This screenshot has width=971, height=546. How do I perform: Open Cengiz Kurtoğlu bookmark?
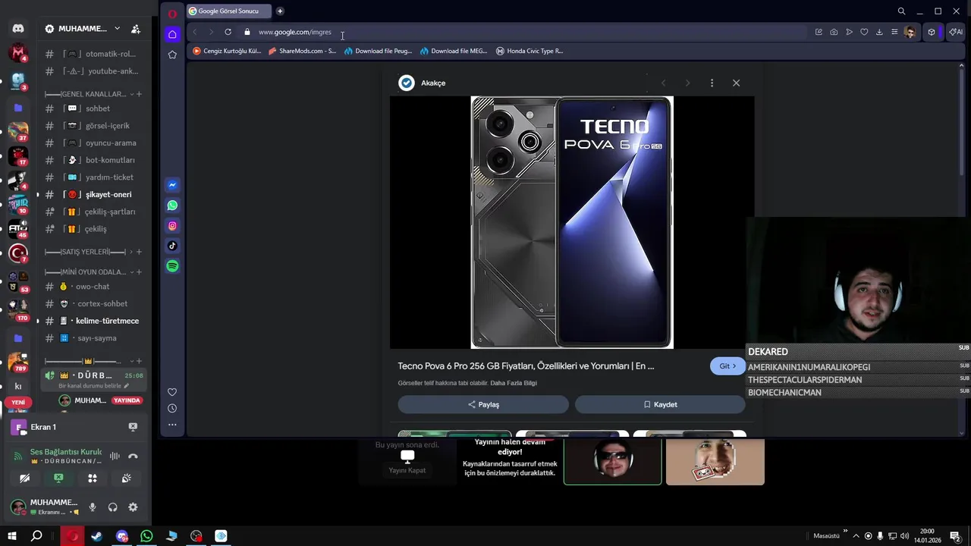(227, 52)
